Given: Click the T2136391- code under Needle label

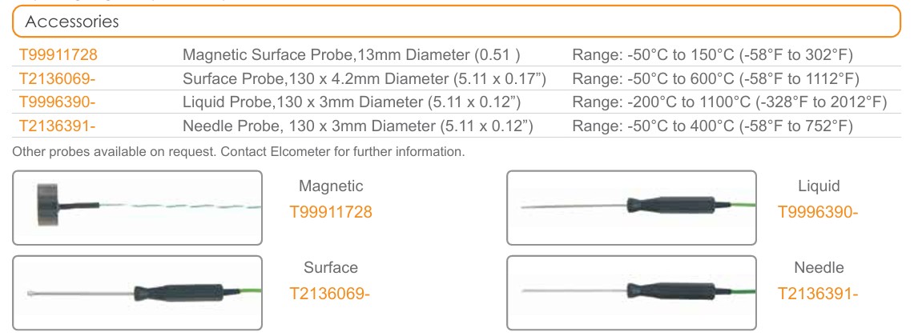Looking at the screenshot, I should [x=818, y=294].
